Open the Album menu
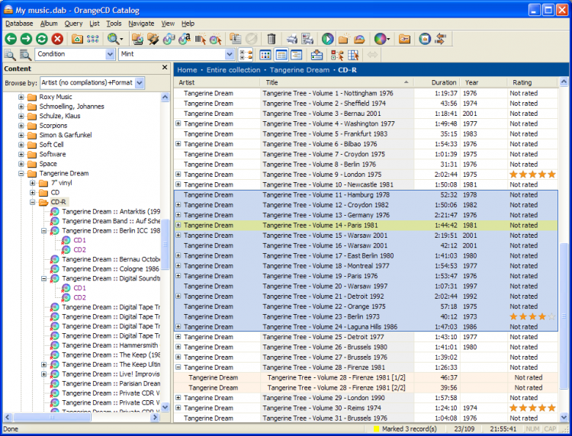 tap(49, 24)
